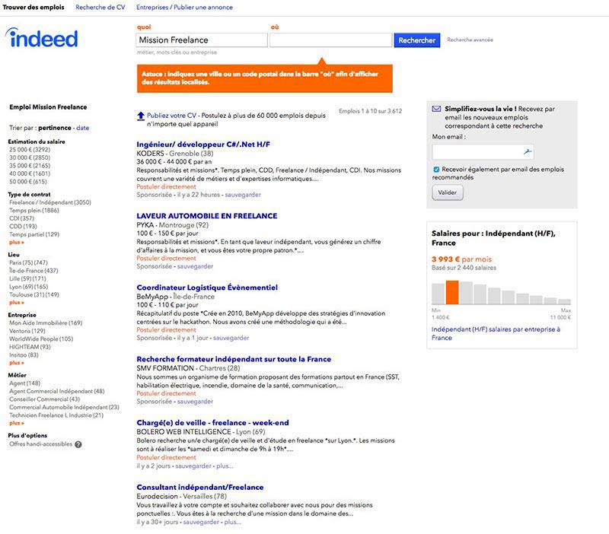Focus the où location field
Viewport: 609px width, 534px height.
pyautogui.click(x=331, y=40)
